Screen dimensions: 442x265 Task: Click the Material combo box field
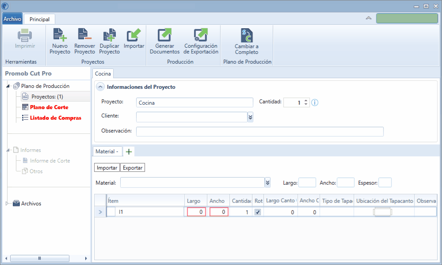[193, 182]
